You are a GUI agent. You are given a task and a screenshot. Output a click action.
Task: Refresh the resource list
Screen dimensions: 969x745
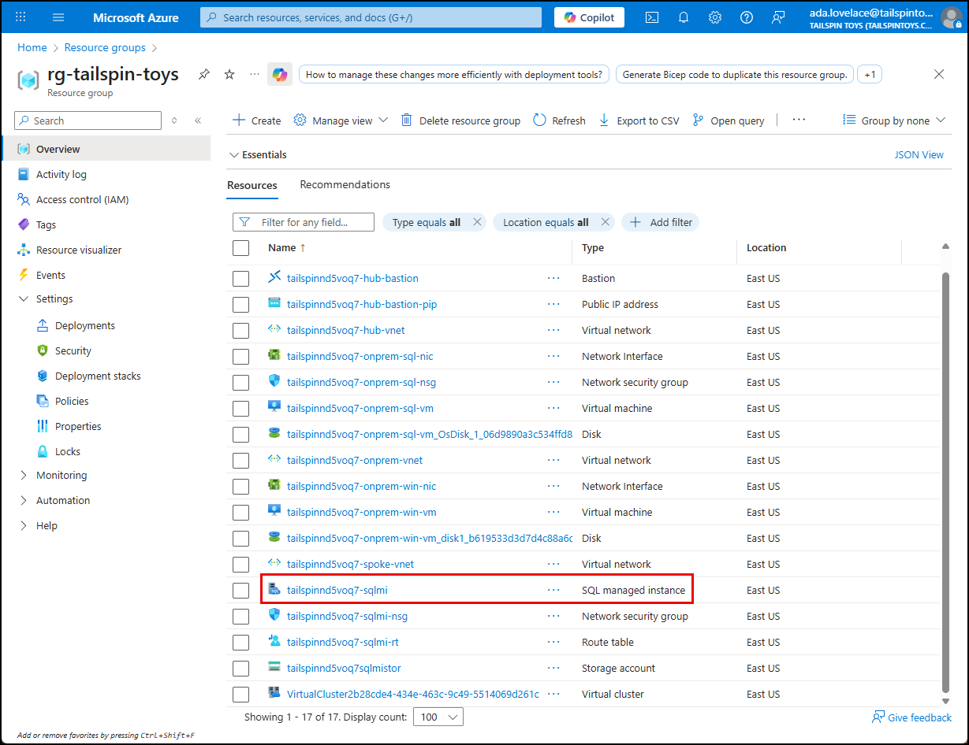559,120
